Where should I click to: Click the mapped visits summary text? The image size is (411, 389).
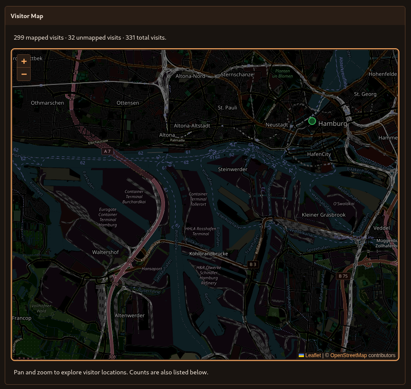point(90,37)
